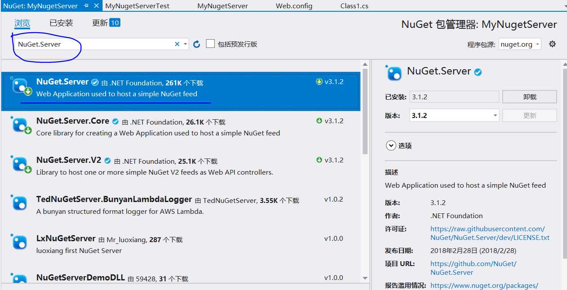The image size is (567, 290).
Task: Expand the 选项 options section
Action: click(x=391, y=145)
